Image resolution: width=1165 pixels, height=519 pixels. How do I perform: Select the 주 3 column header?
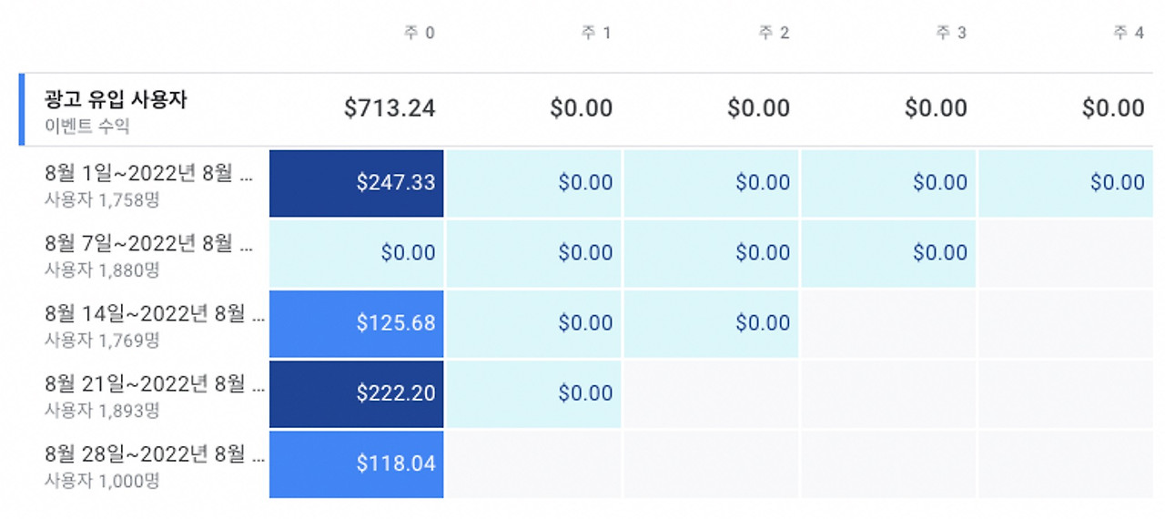pos(951,34)
